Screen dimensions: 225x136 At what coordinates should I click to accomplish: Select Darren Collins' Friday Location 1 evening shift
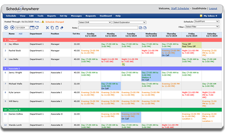(192, 117)
